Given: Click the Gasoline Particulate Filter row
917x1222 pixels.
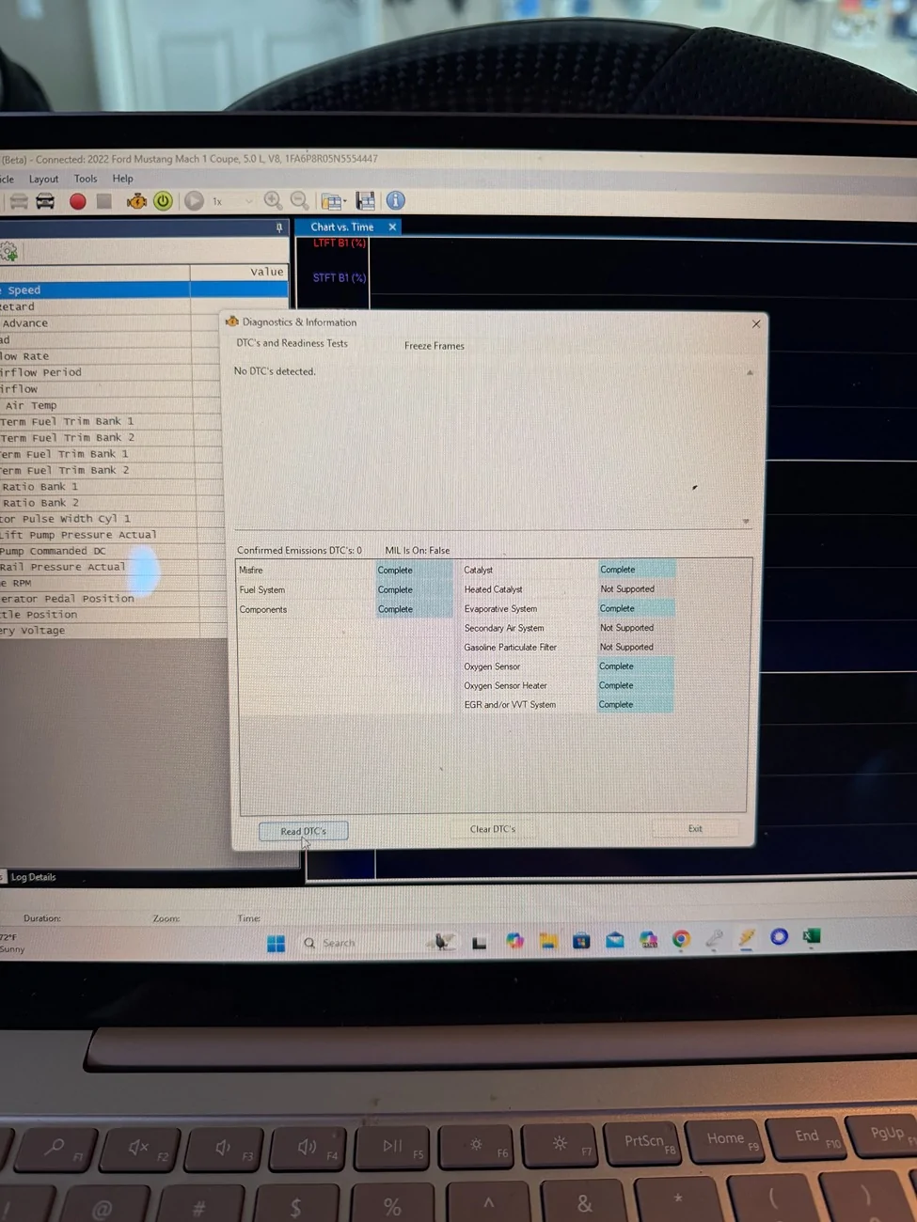Looking at the screenshot, I should click(x=568, y=648).
